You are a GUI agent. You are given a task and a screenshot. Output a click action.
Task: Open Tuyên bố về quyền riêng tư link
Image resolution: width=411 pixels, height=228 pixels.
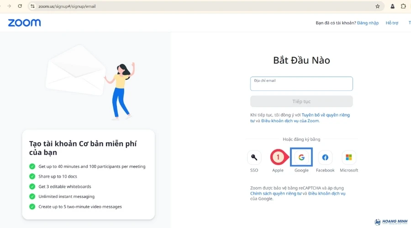(326, 115)
